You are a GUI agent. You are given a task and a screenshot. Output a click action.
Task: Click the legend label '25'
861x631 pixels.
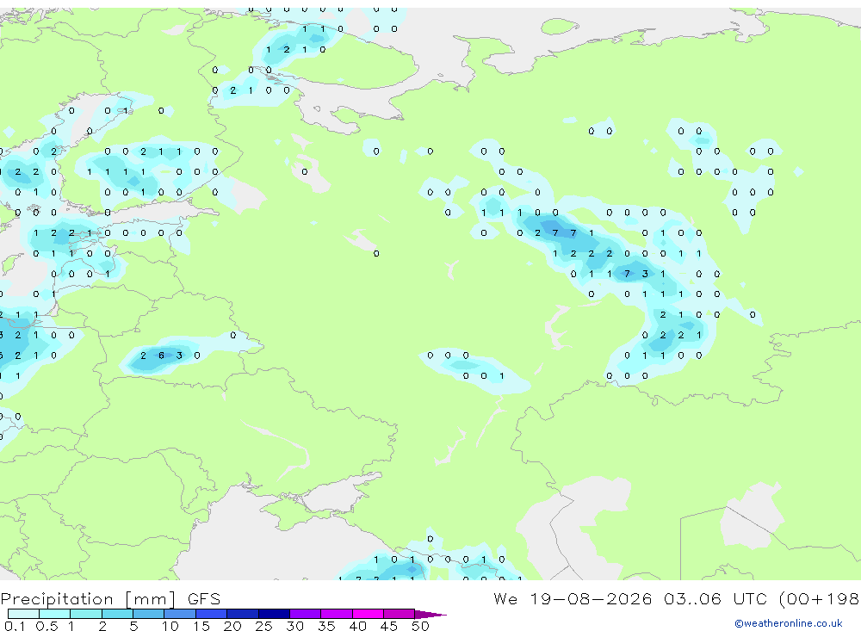coord(263,626)
